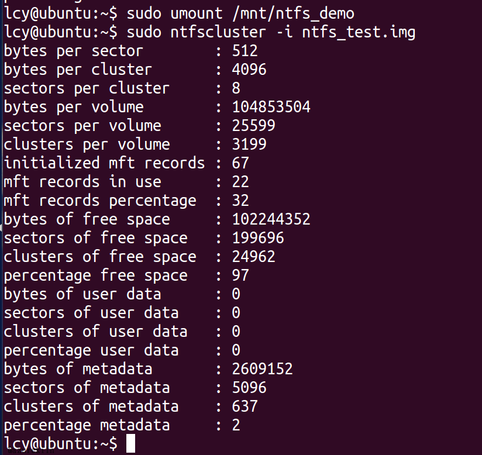Click the terminal cursor block at prompt
Viewport: 482px width, 455px height.
[x=130, y=443]
